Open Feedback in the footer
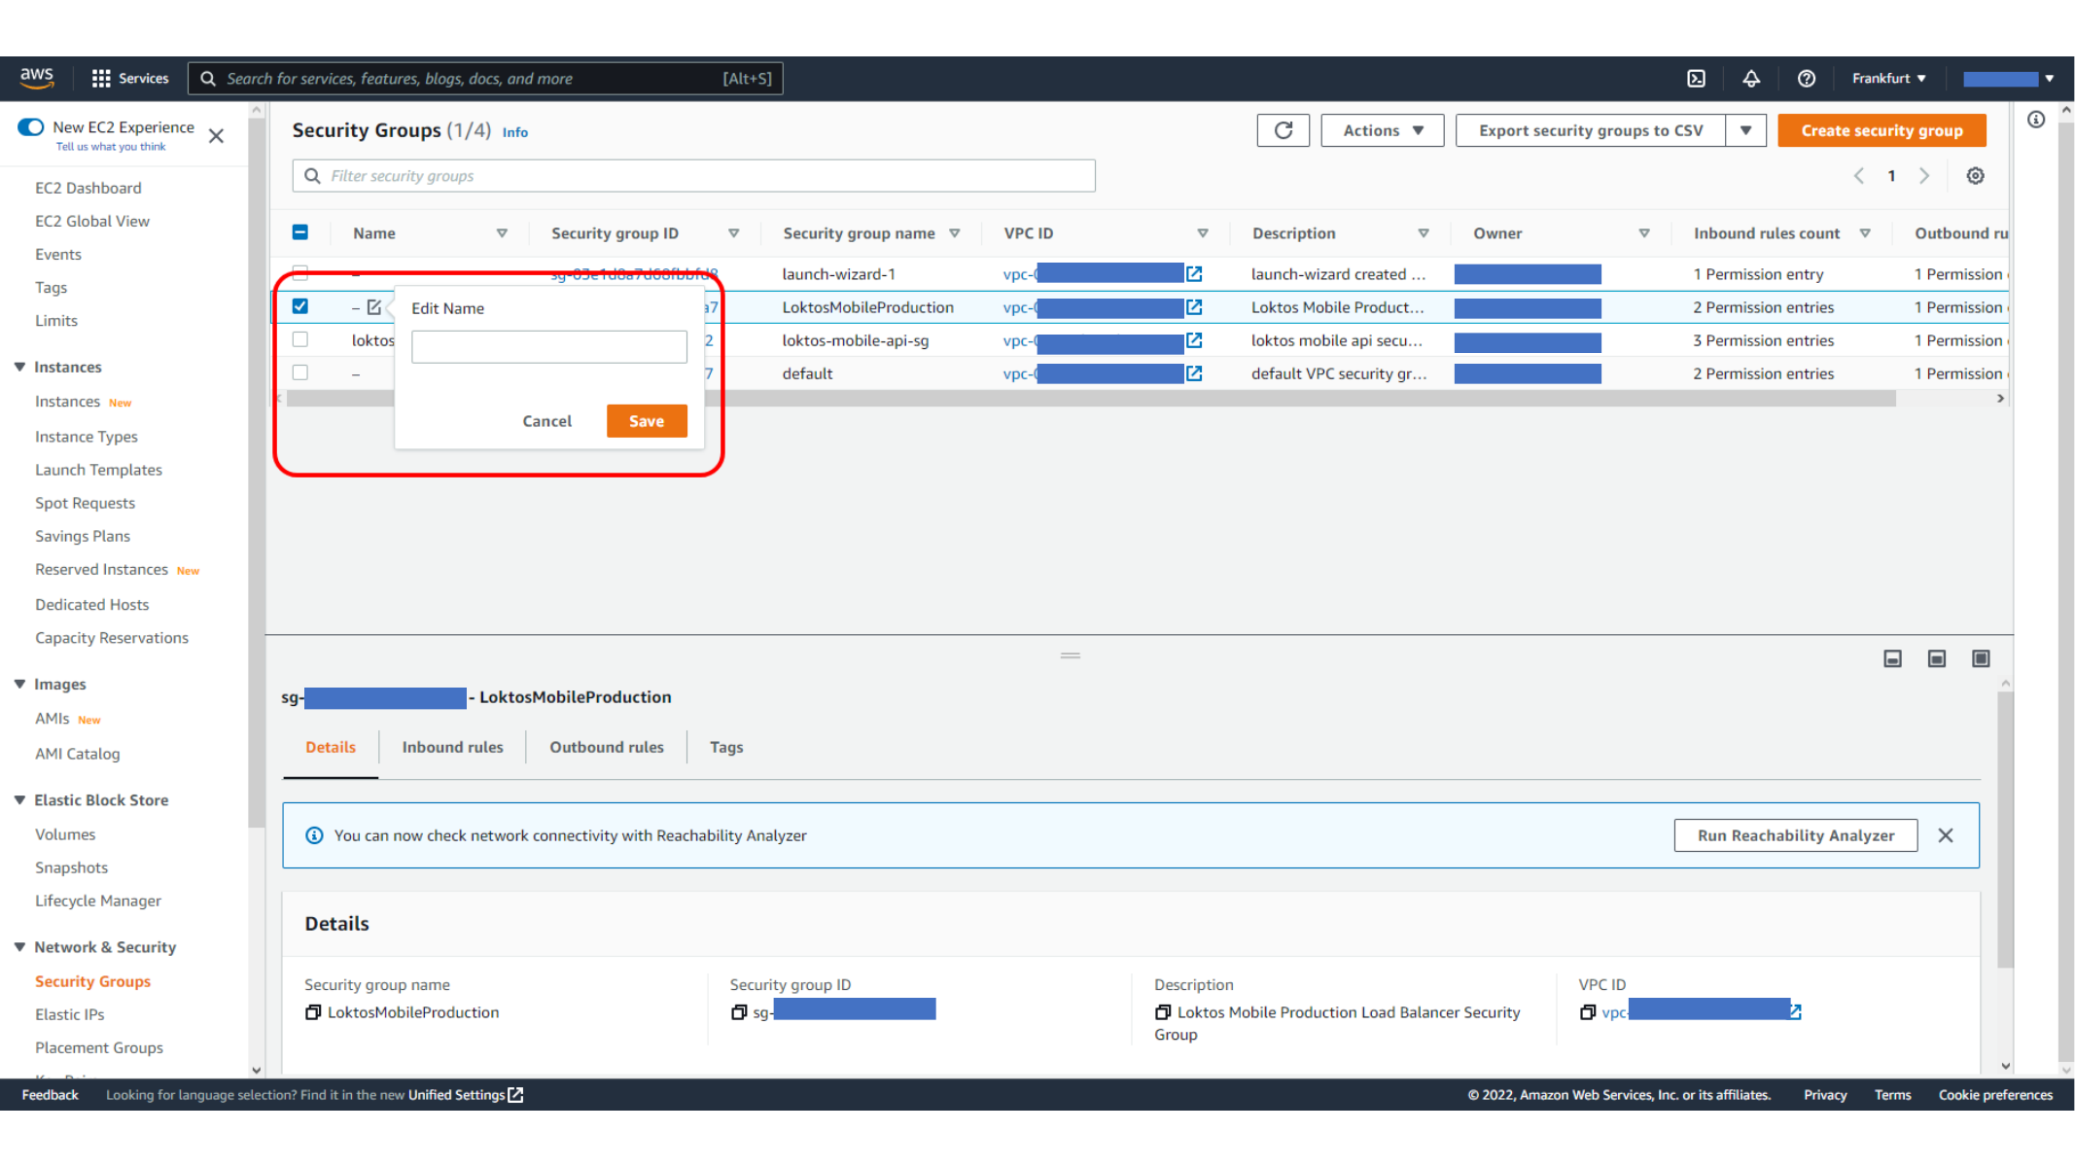 tap(50, 1095)
